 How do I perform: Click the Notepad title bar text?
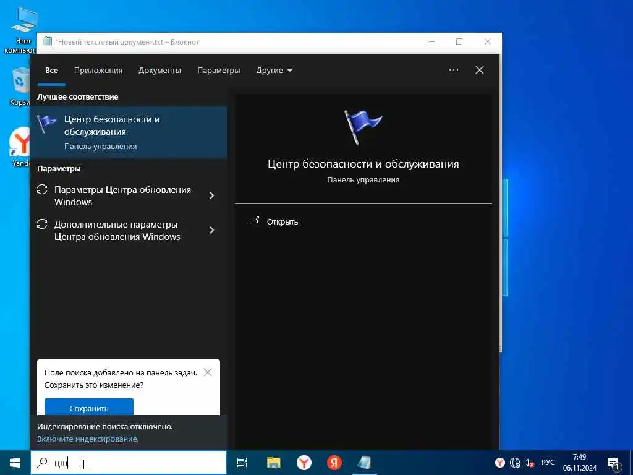tap(127, 42)
